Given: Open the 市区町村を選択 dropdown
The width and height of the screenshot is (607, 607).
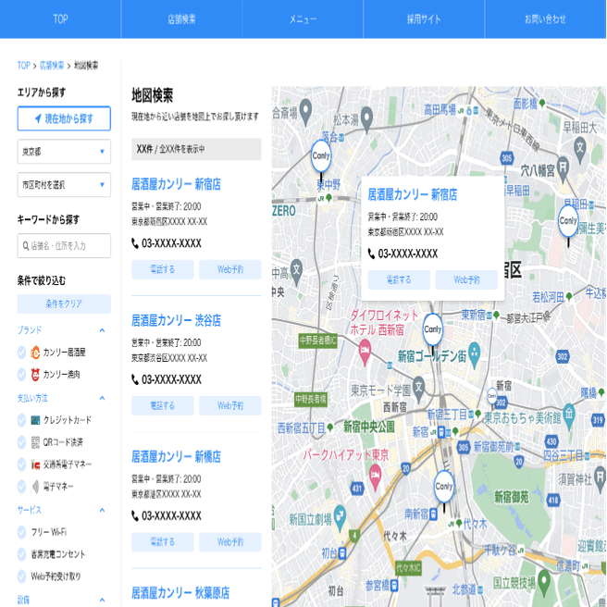Looking at the screenshot, I should [64, 185].
